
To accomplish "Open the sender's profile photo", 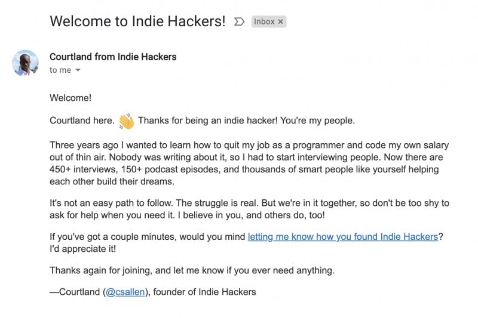I will pyautogui.click(x=26, y=63).
